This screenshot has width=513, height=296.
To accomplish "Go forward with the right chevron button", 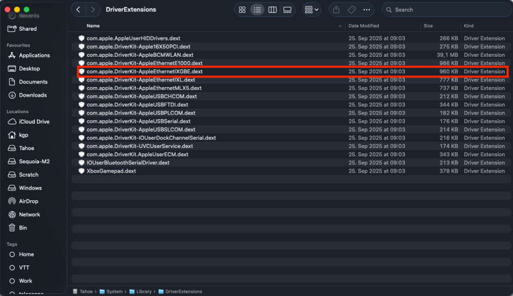I will [x=93, y=10].
